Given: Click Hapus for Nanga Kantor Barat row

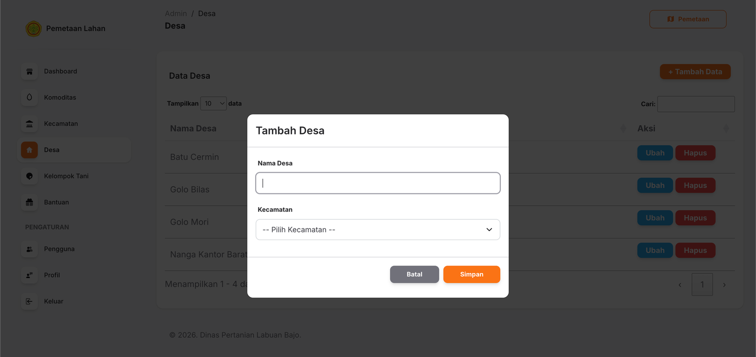Looking at the screenshot, I should coord(695,250).
